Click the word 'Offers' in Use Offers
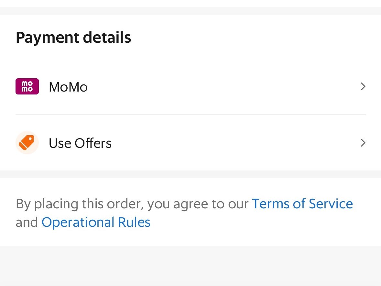 (93, 143)
